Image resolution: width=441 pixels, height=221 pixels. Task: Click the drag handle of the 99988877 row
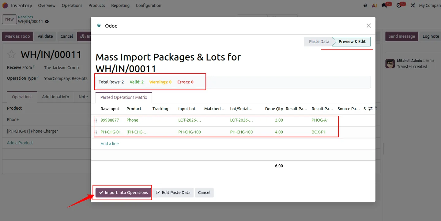click(x=96, y=120)
